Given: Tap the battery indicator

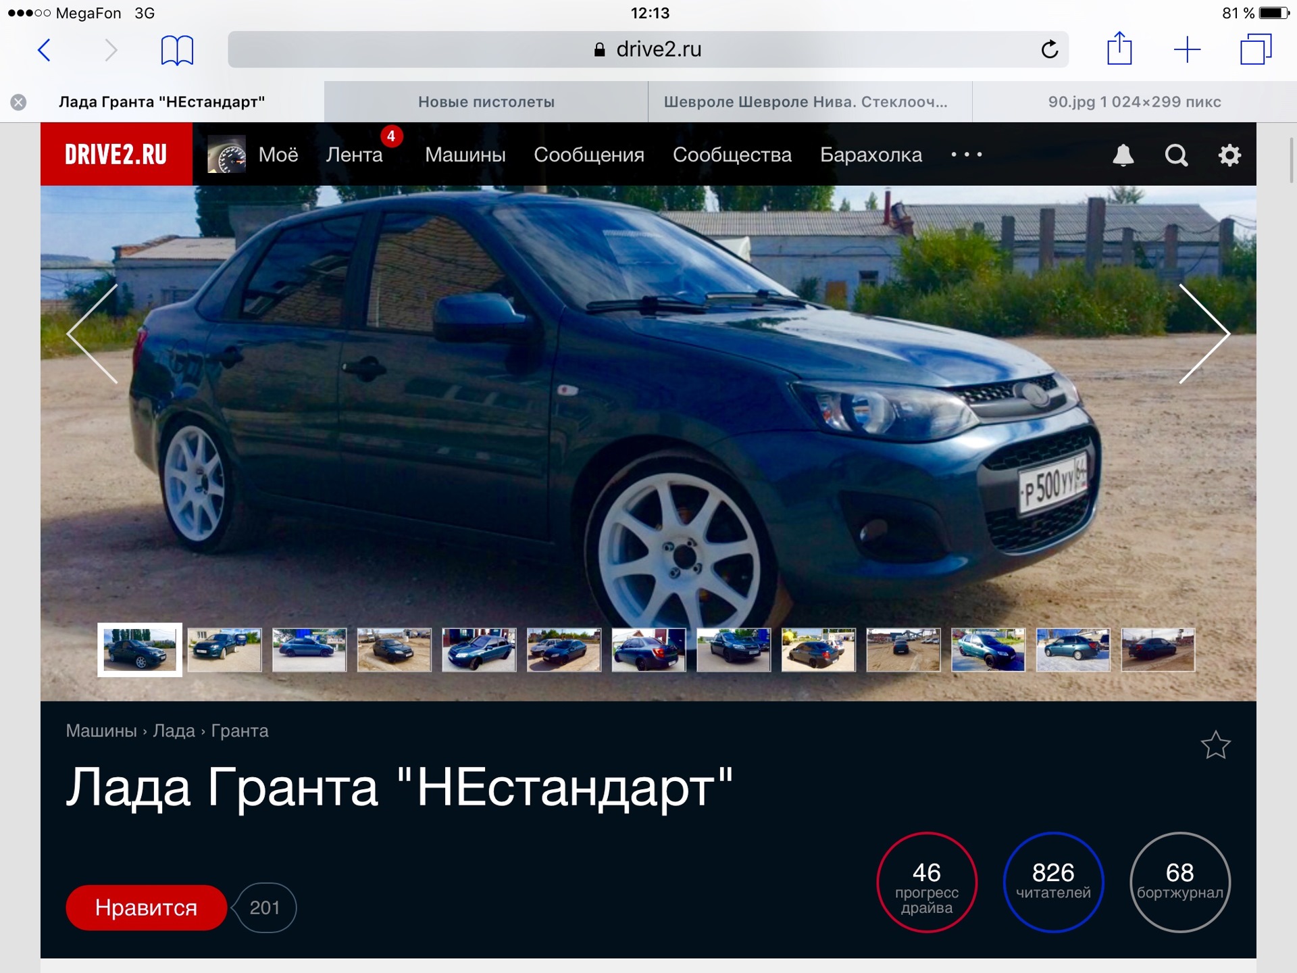Looking at the screenshot, I should coord(1274,13).
